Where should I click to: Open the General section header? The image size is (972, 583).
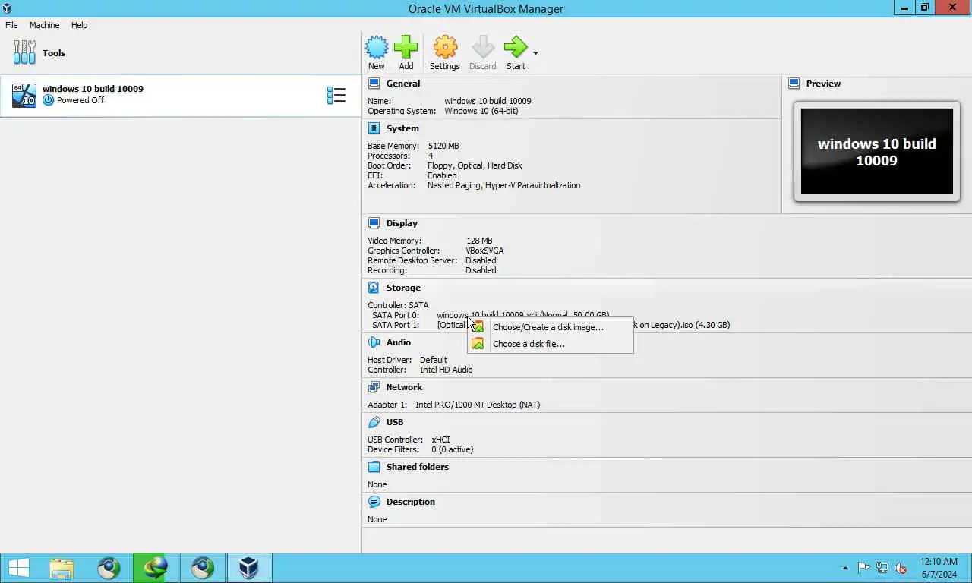point(402,84)
